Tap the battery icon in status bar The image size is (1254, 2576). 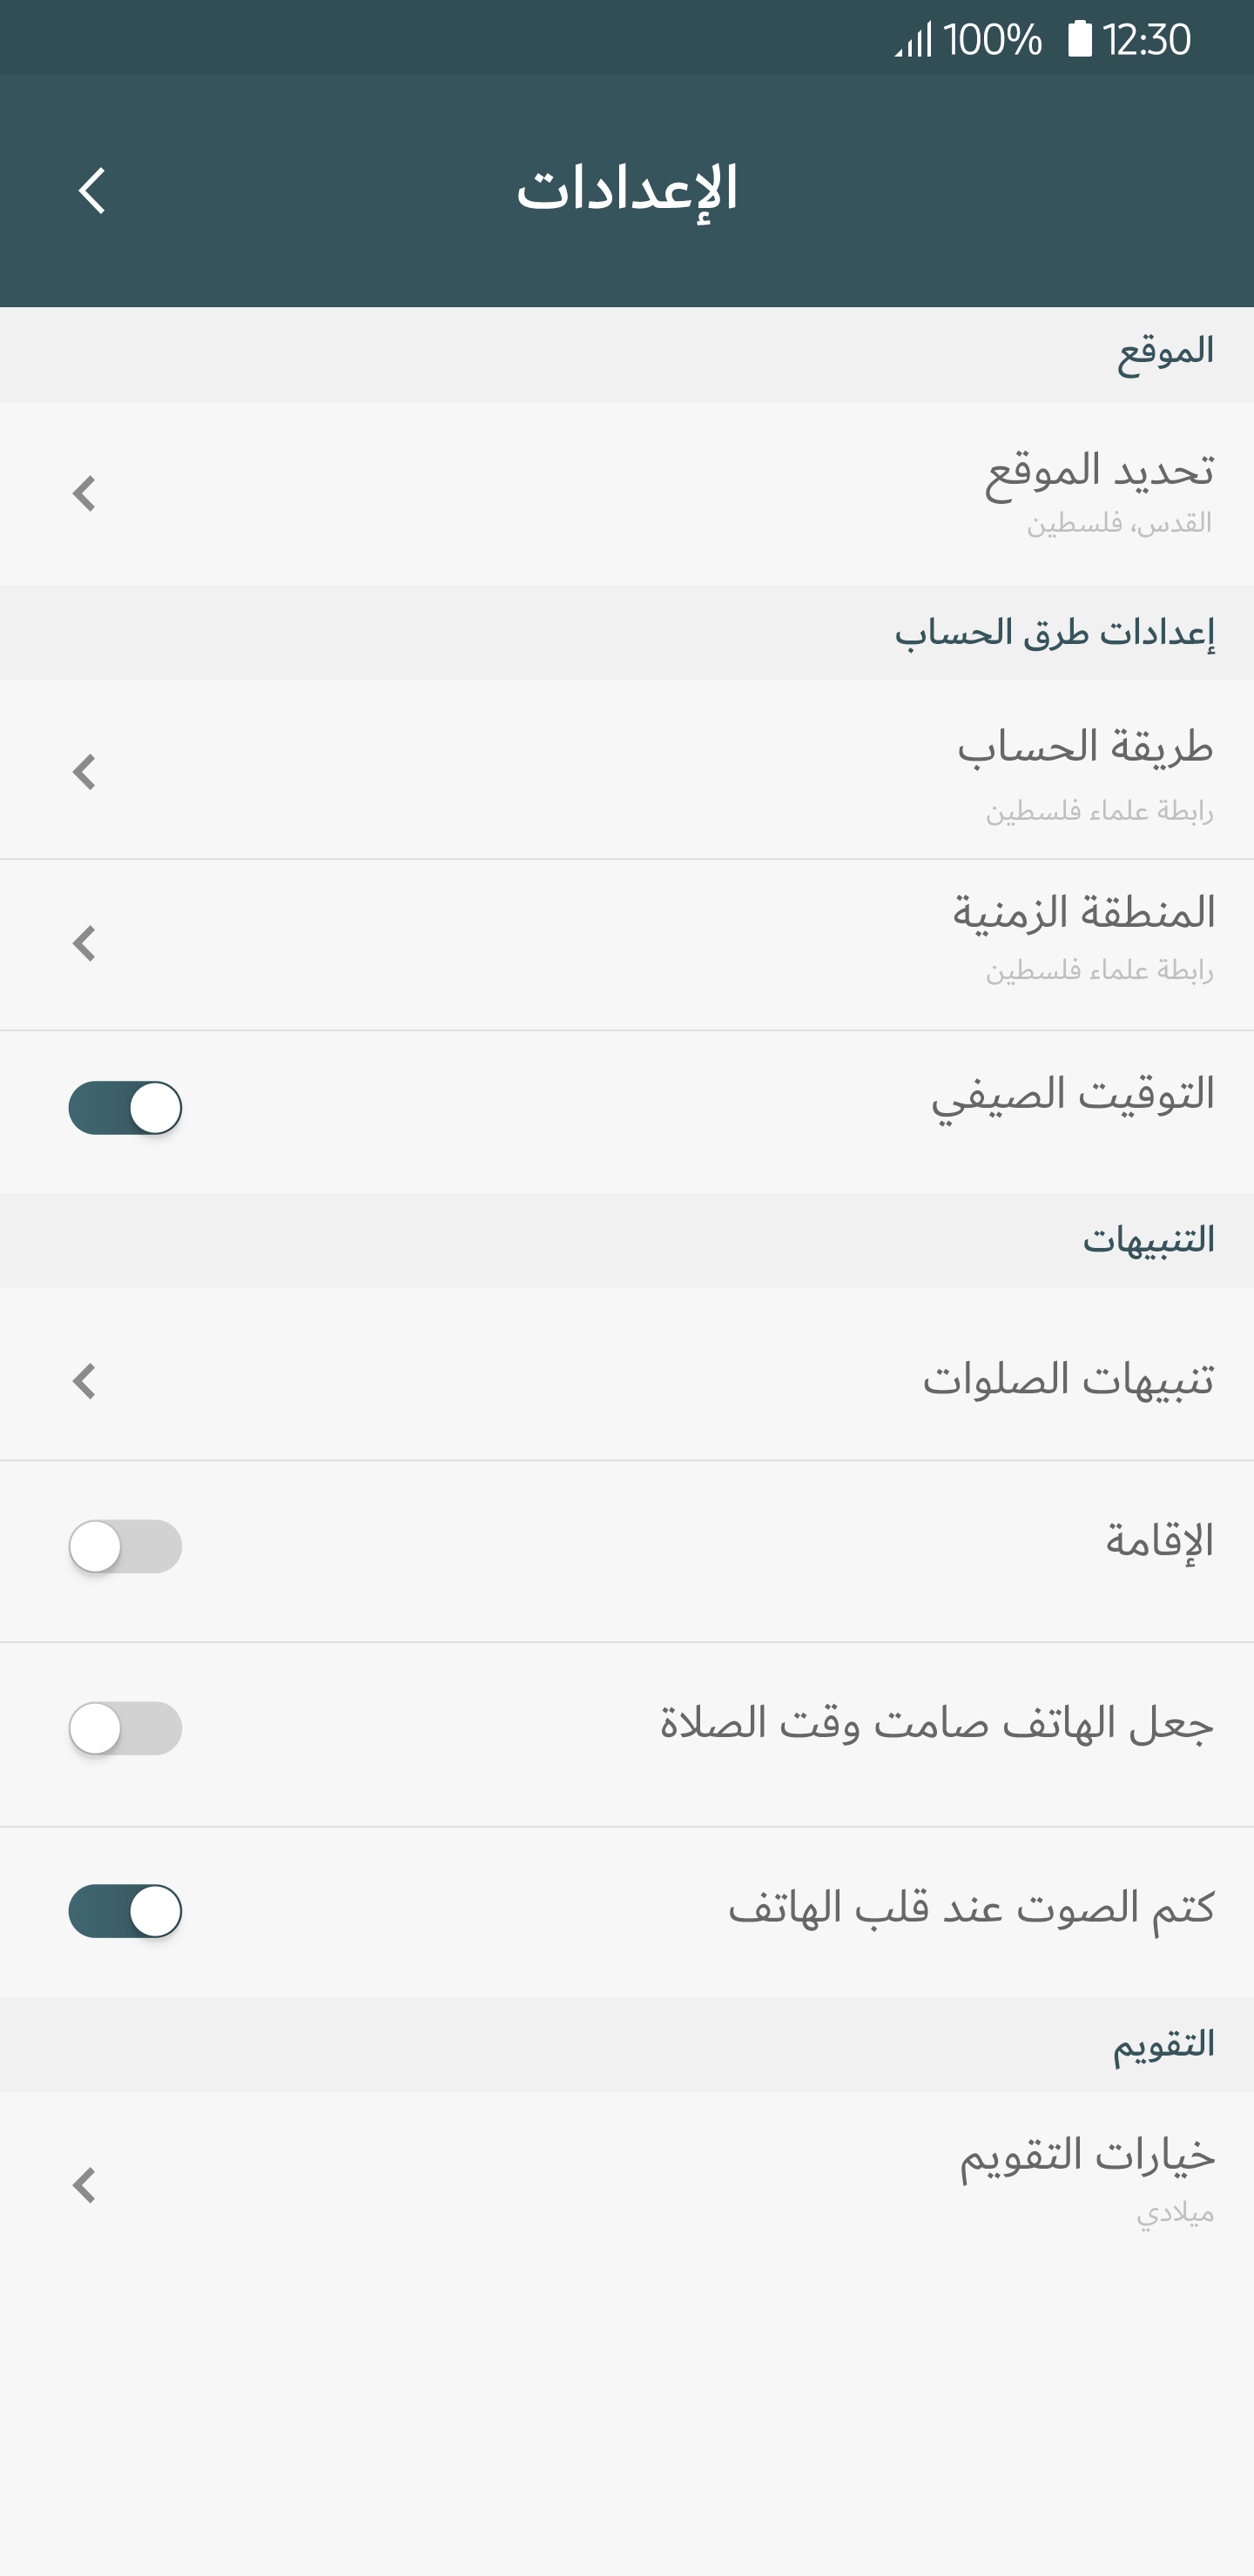1079,40
